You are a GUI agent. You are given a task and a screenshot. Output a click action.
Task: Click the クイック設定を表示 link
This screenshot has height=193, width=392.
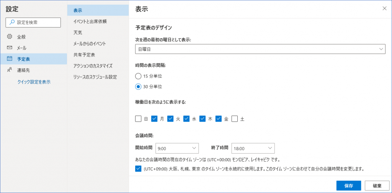[34, 82]
